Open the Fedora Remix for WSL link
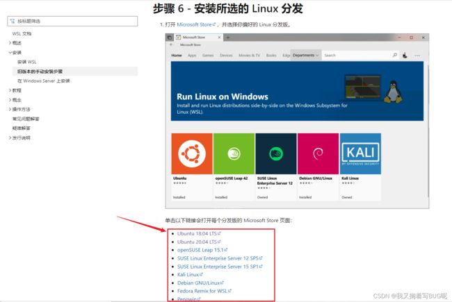This screenshot has width=452, height=302. pyautogui.click(x=204, y=291)
